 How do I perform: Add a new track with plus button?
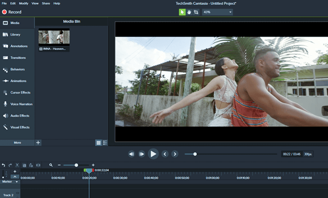click(15, 171)
